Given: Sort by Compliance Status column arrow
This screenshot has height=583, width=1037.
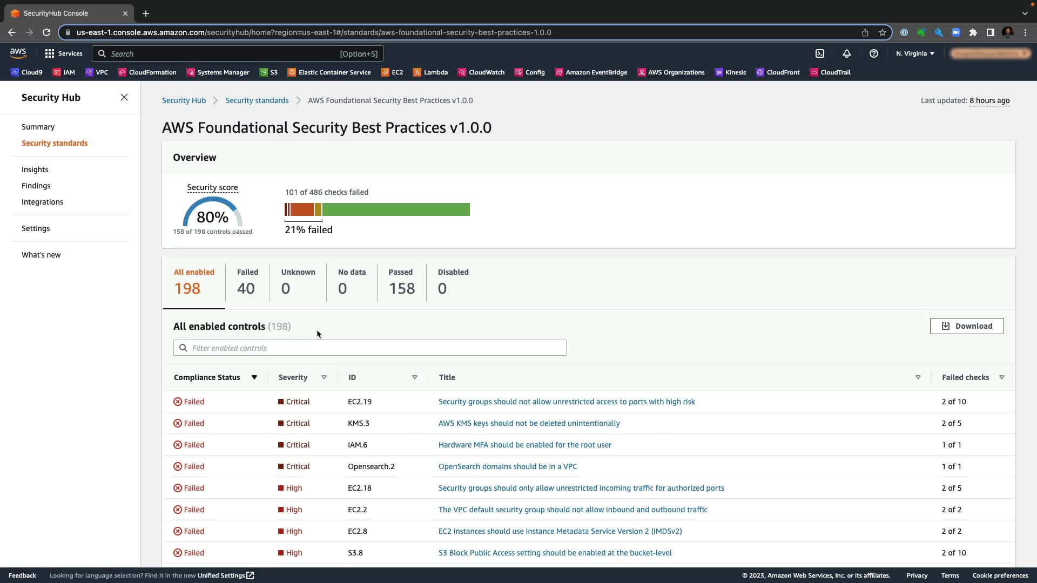Looking at the screenshot, I should [254, 377].
